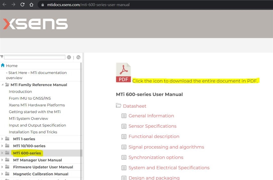Reload the page with the refresh icon
Viewport: 273px width, 180px height.
[22, 4]
